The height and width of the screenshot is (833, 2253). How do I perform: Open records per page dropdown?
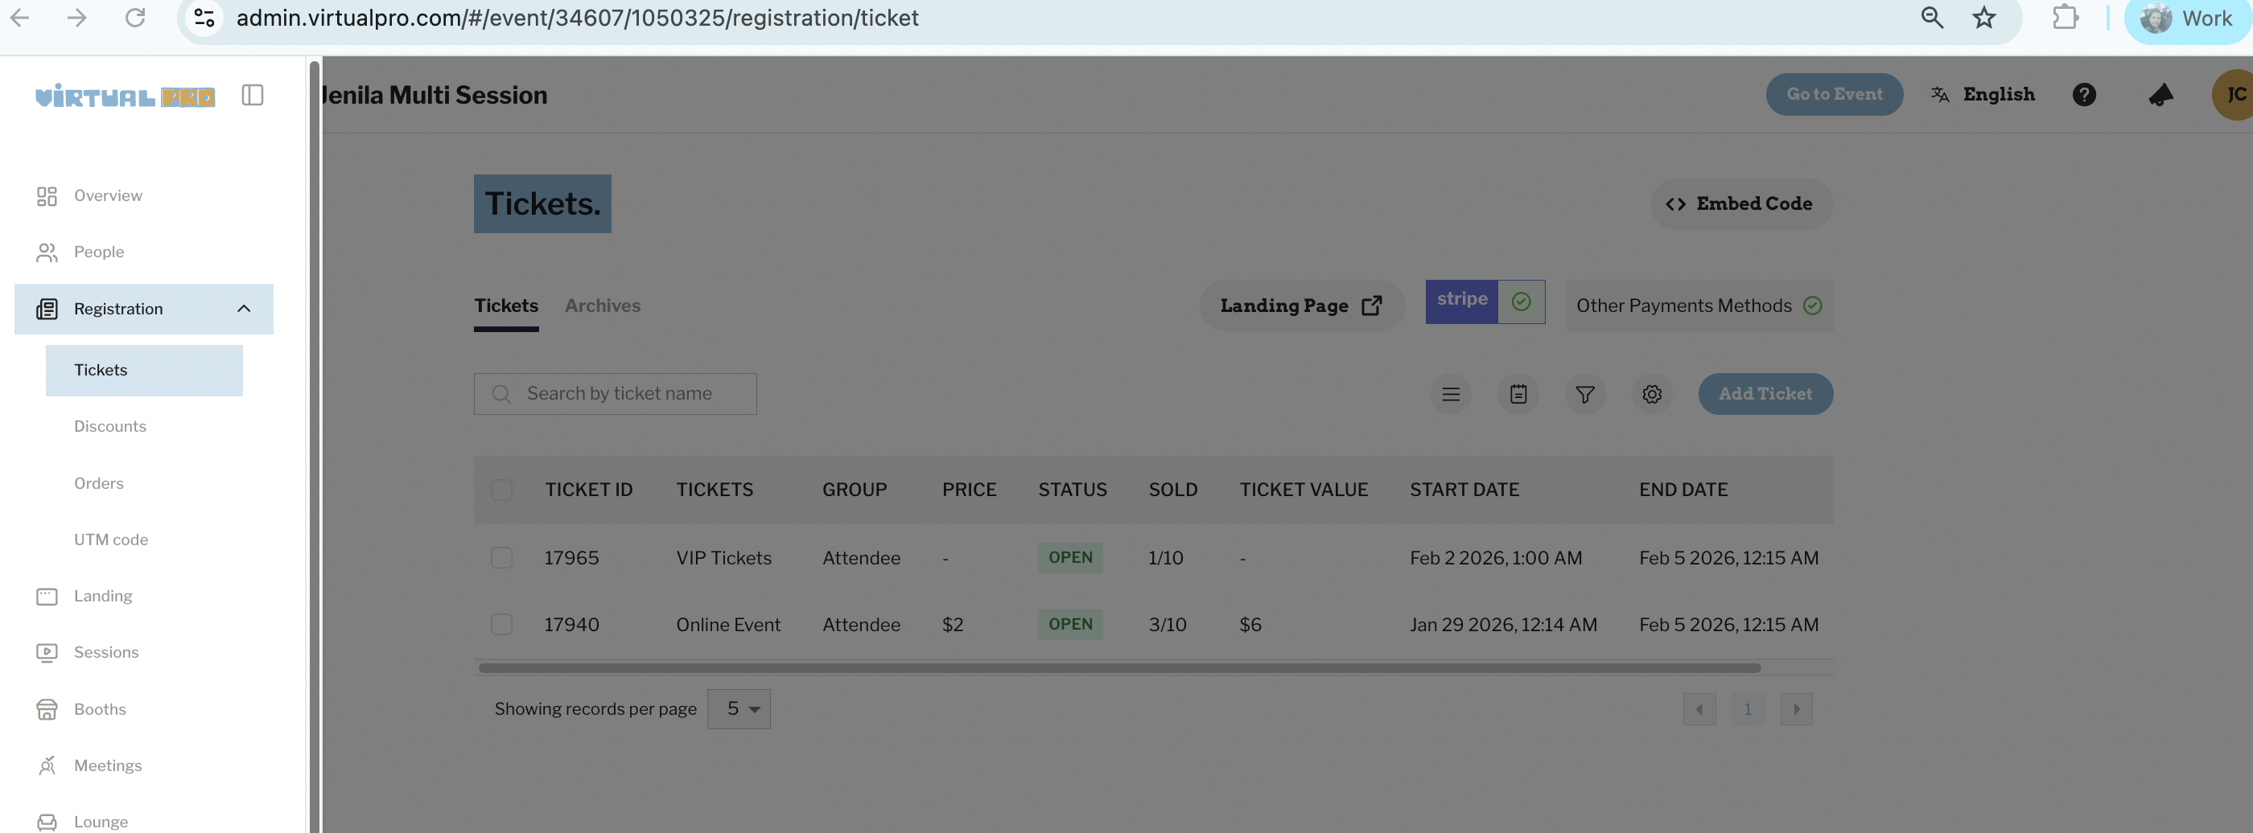[738, 709]
